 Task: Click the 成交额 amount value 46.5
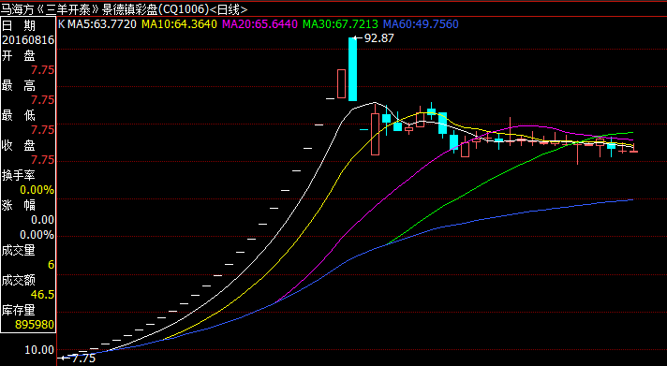(42, 295)
